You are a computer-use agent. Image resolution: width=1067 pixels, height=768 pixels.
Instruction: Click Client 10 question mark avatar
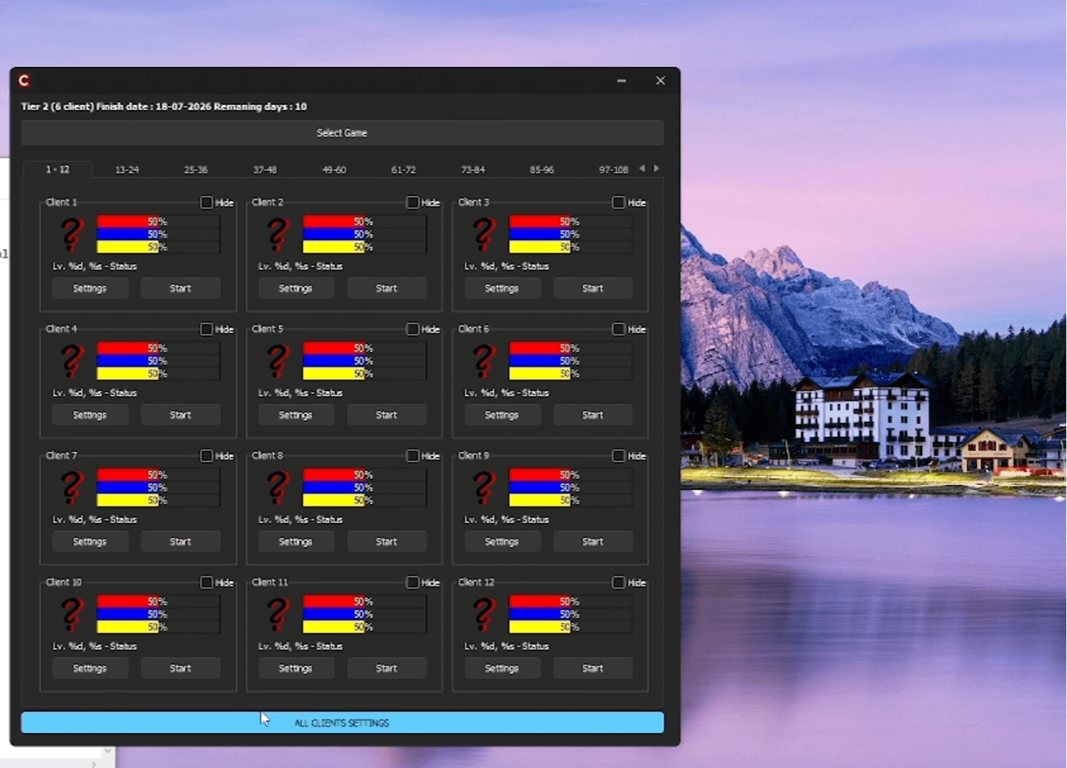72,615
